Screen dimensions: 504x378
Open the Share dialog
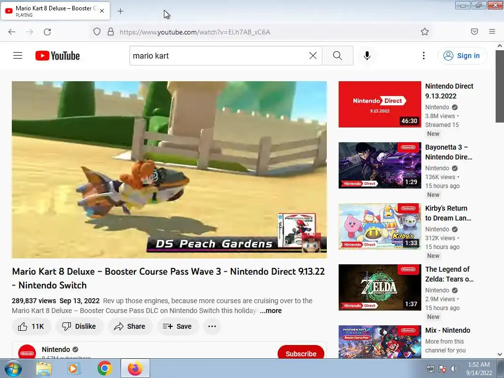(x=130, y=326)
